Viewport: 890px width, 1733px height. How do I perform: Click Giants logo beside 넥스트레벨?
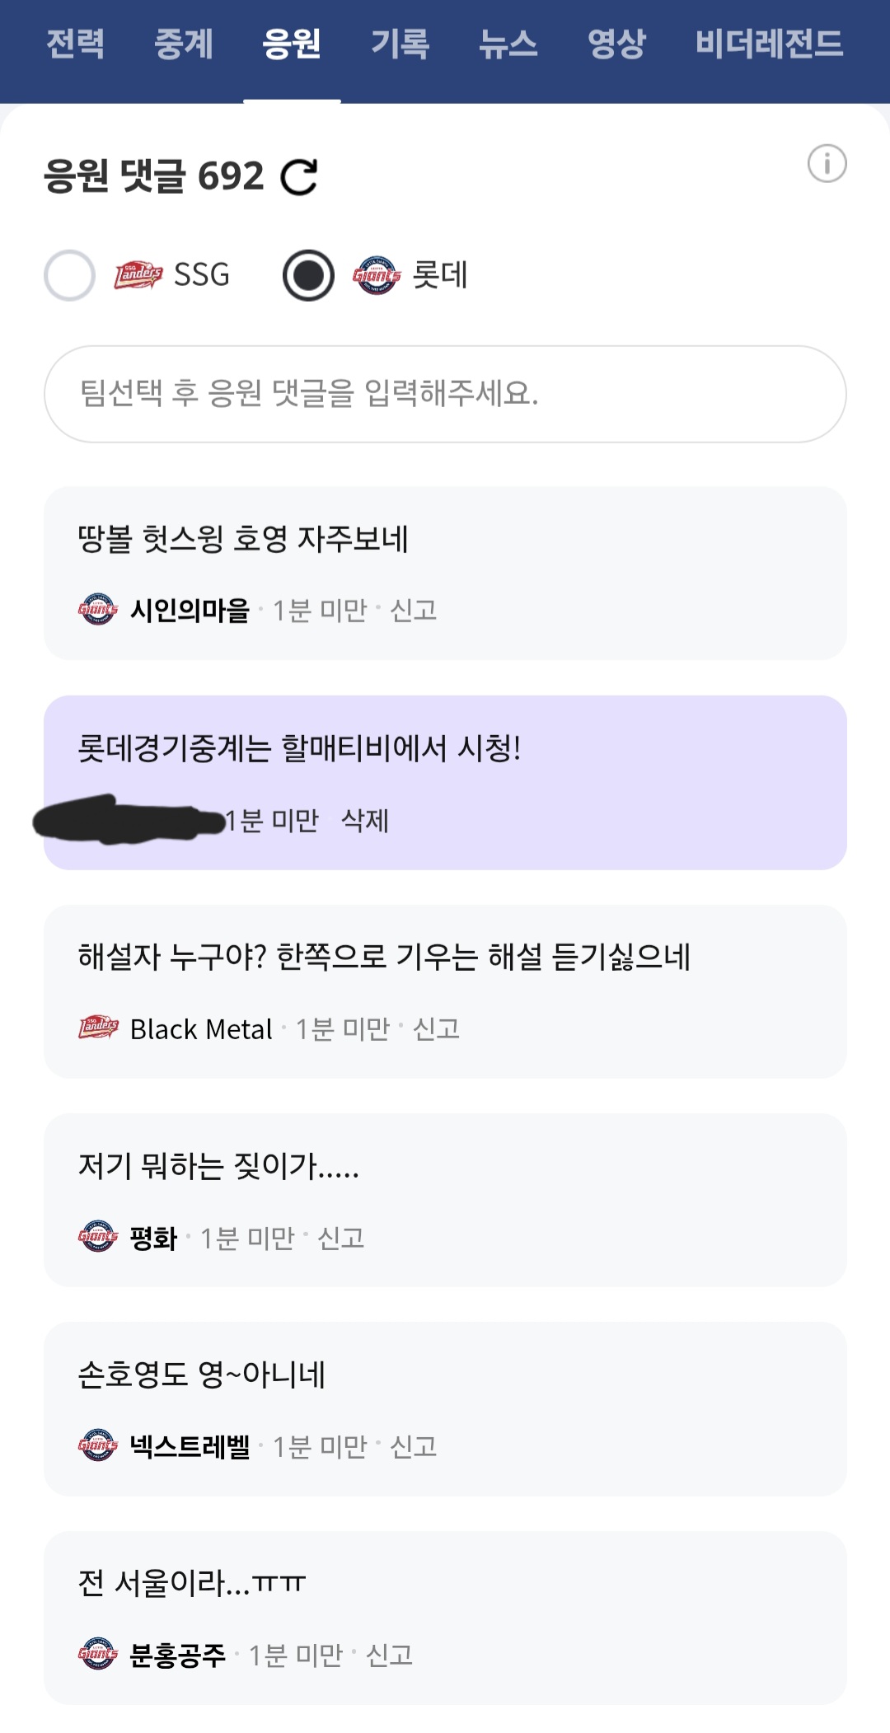click(98, 1445)
